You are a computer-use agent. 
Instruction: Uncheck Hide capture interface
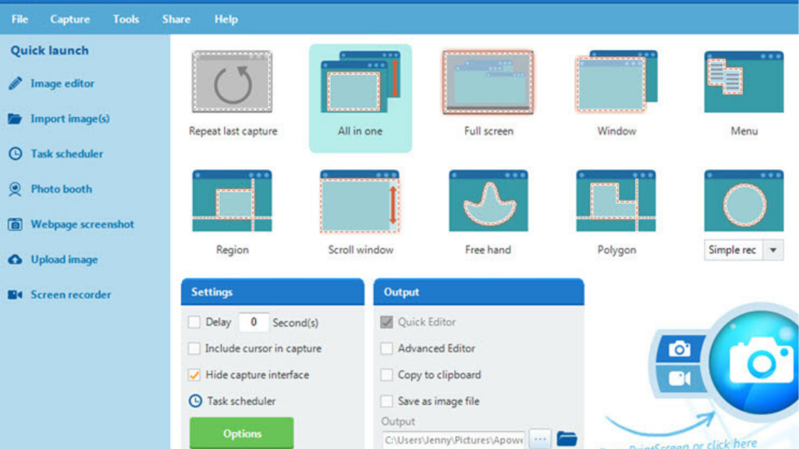(194, 375)
